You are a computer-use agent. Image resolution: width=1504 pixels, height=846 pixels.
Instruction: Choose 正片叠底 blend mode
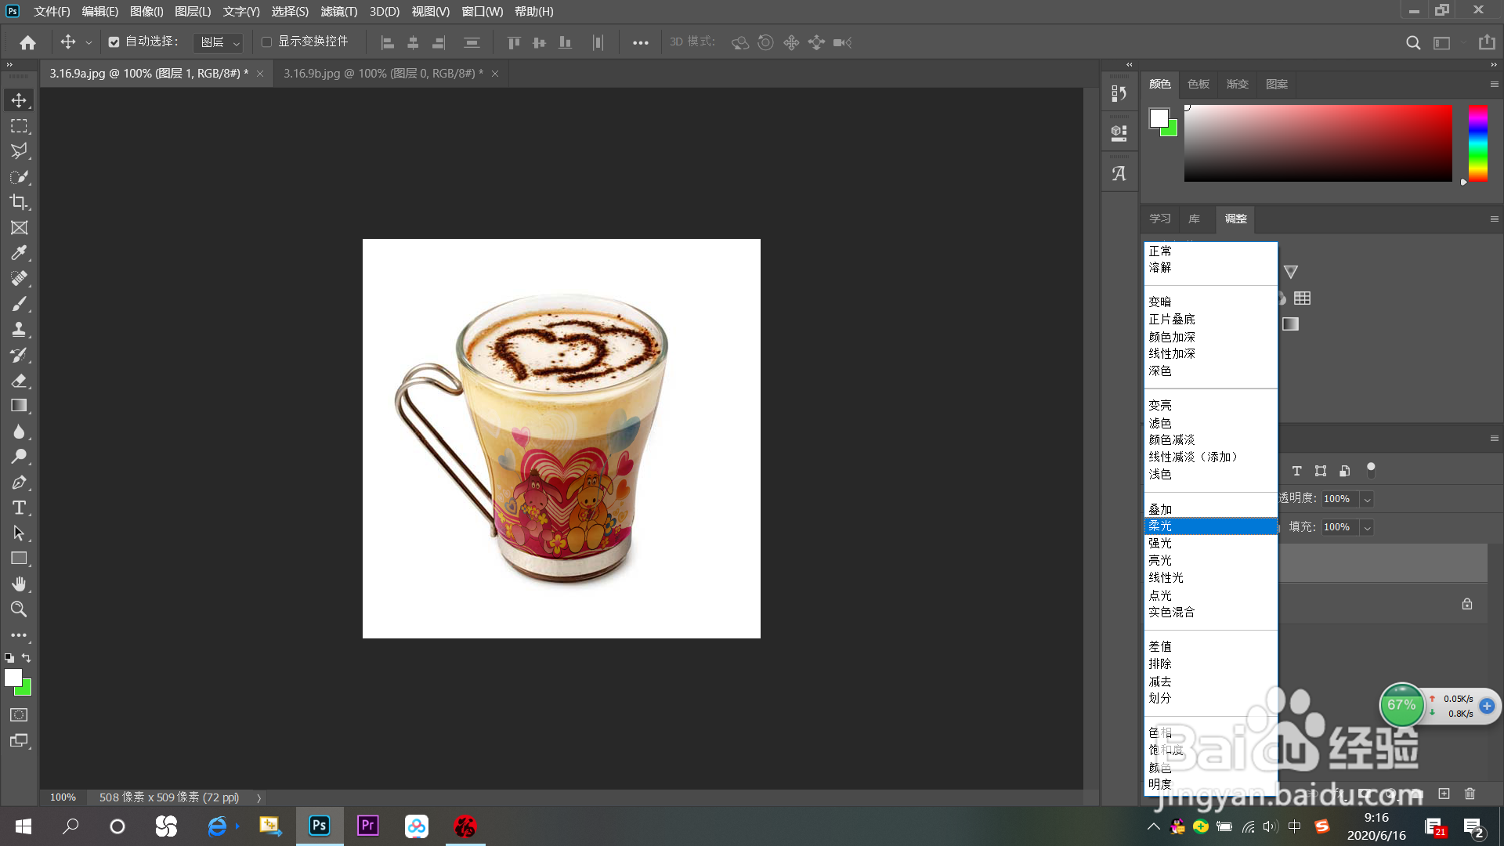tap(1172, 320)
